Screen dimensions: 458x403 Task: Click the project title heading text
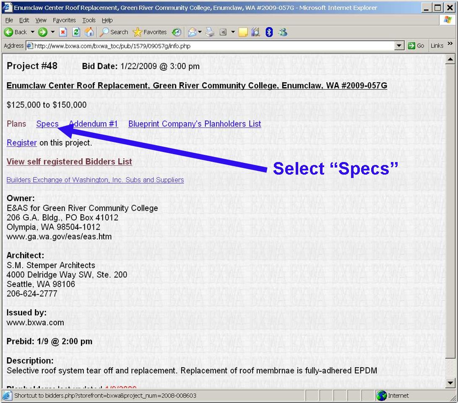pos(197,86)
